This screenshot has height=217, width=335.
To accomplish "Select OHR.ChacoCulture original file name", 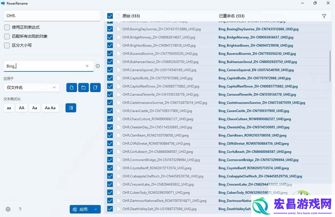I will tap(158, 119).
